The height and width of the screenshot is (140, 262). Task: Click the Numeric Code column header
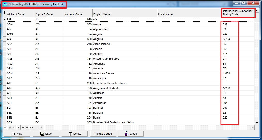tap(78, 14)
